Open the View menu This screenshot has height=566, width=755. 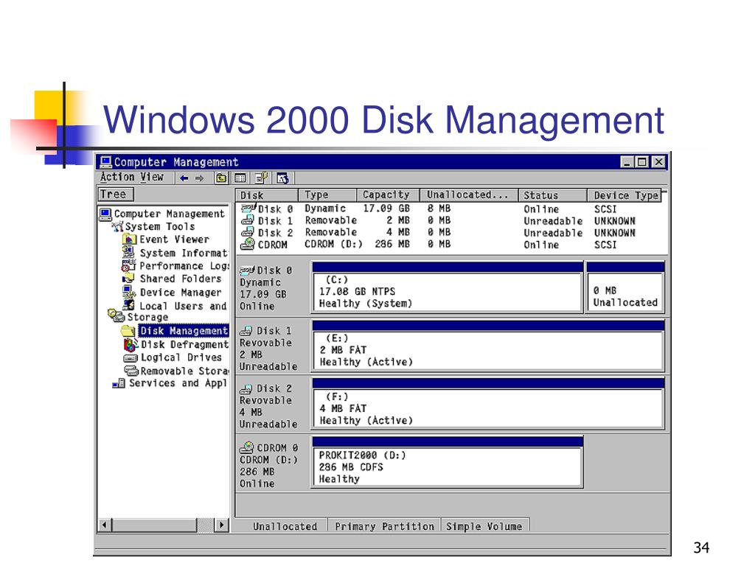pyautogui.click(x=152, y=177)
